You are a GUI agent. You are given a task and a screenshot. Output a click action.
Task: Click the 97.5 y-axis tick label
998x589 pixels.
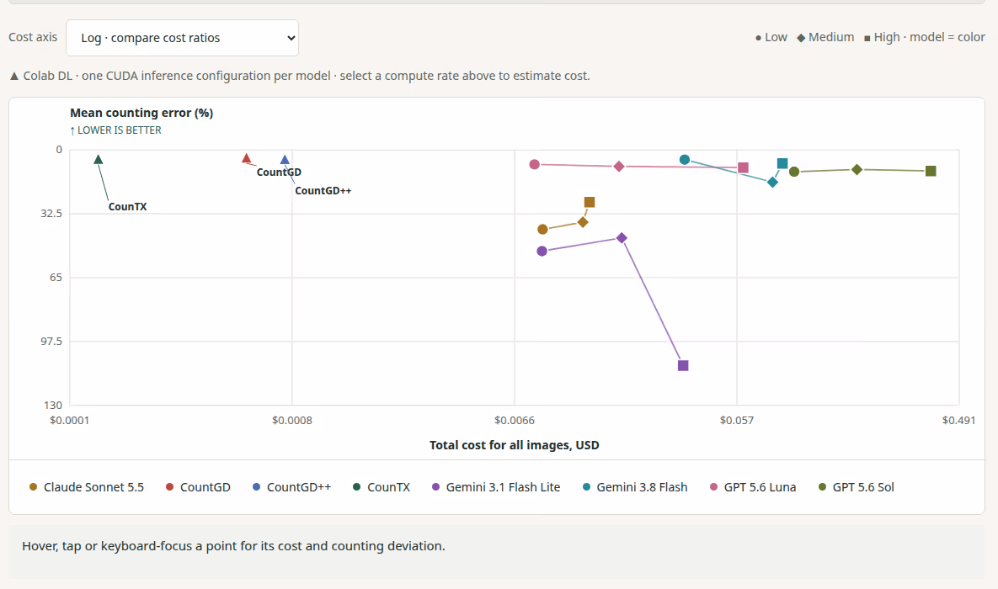[x=51, y=342]
